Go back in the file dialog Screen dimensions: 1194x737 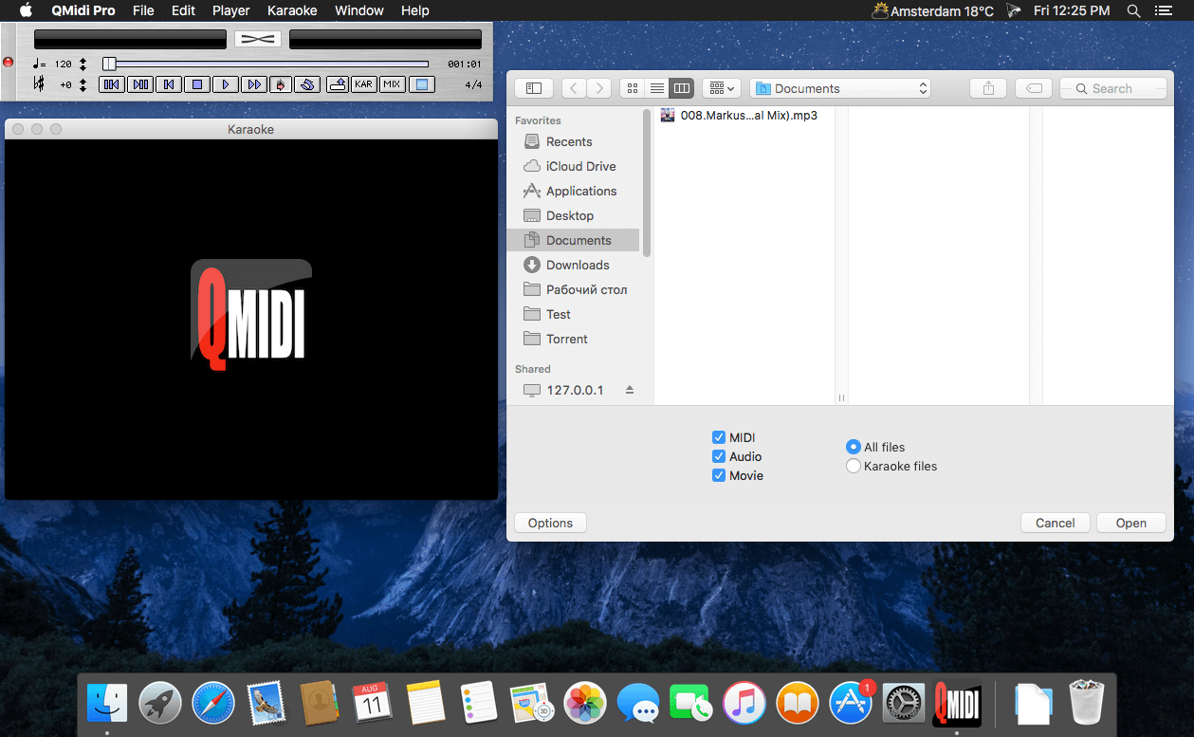(574, 88)
